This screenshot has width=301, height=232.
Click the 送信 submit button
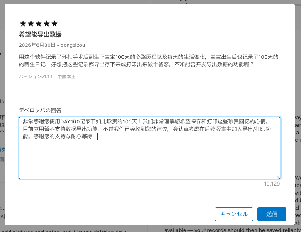[272, 214]
